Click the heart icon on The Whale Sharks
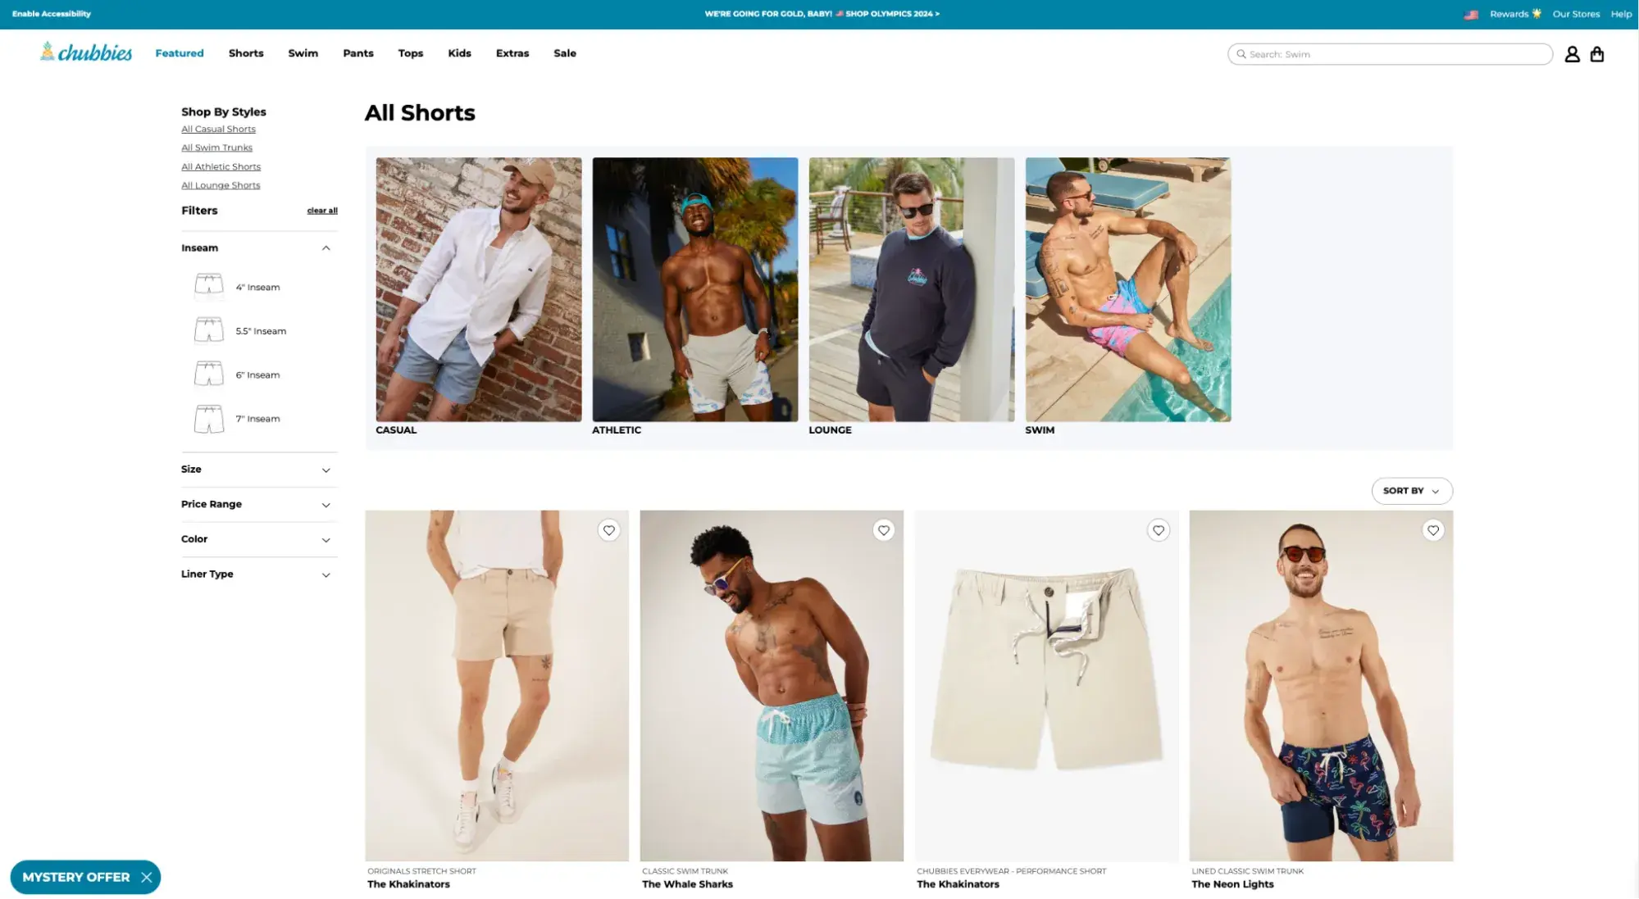1639x899 pixels. click(x=882, y=530)
